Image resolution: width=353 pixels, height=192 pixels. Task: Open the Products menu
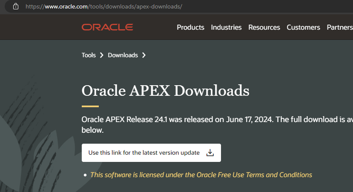tap(190, 27)
